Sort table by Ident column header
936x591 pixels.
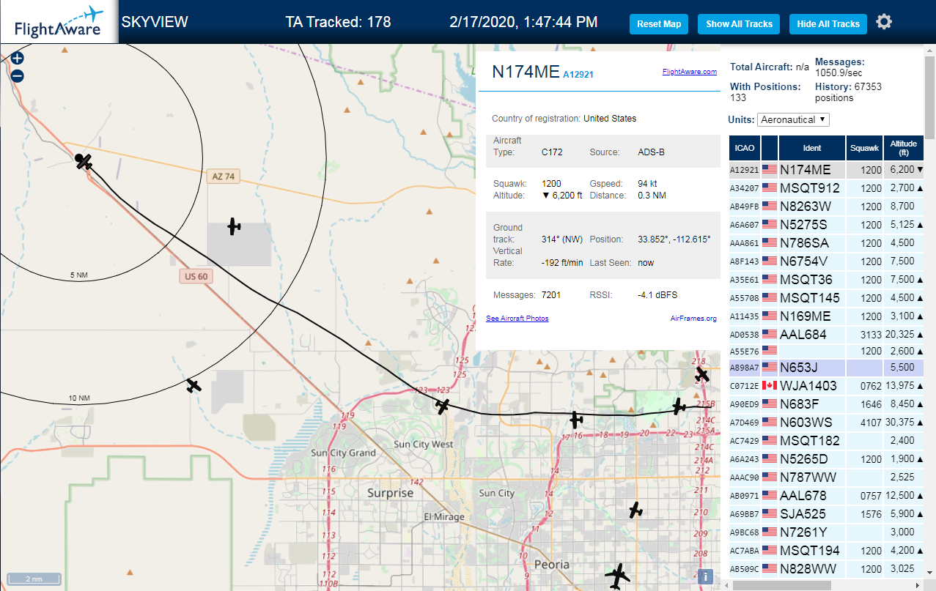click(x=812, y=148)
